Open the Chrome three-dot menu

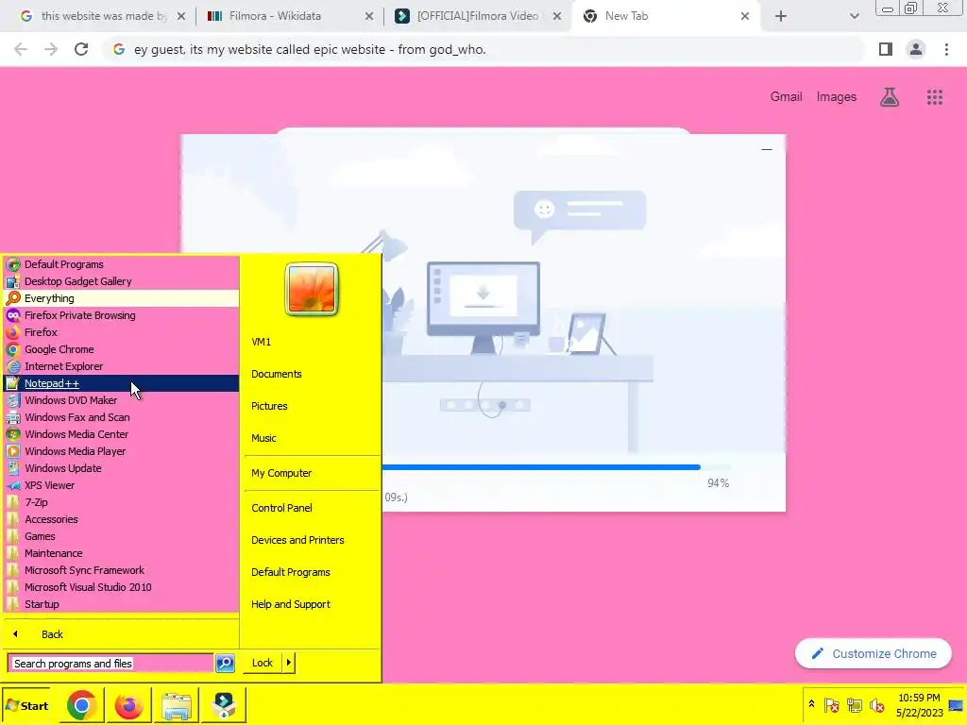point(946,49)
